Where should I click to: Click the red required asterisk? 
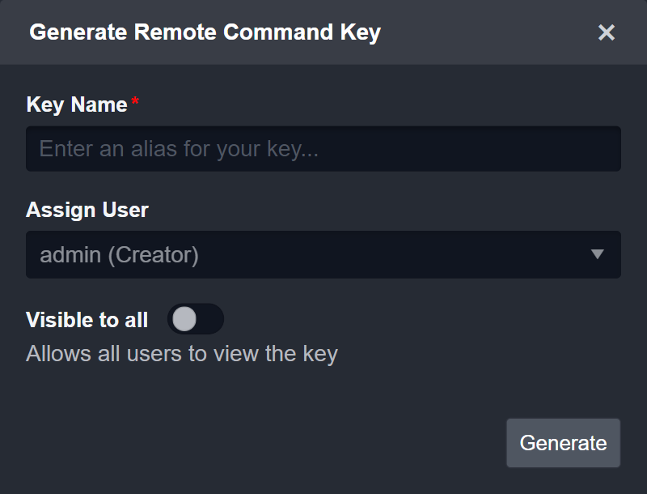coord(135,101)
